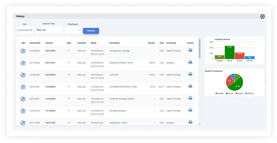Click description Package:New massage
277x143 pixels.
[x=120, y=51]
